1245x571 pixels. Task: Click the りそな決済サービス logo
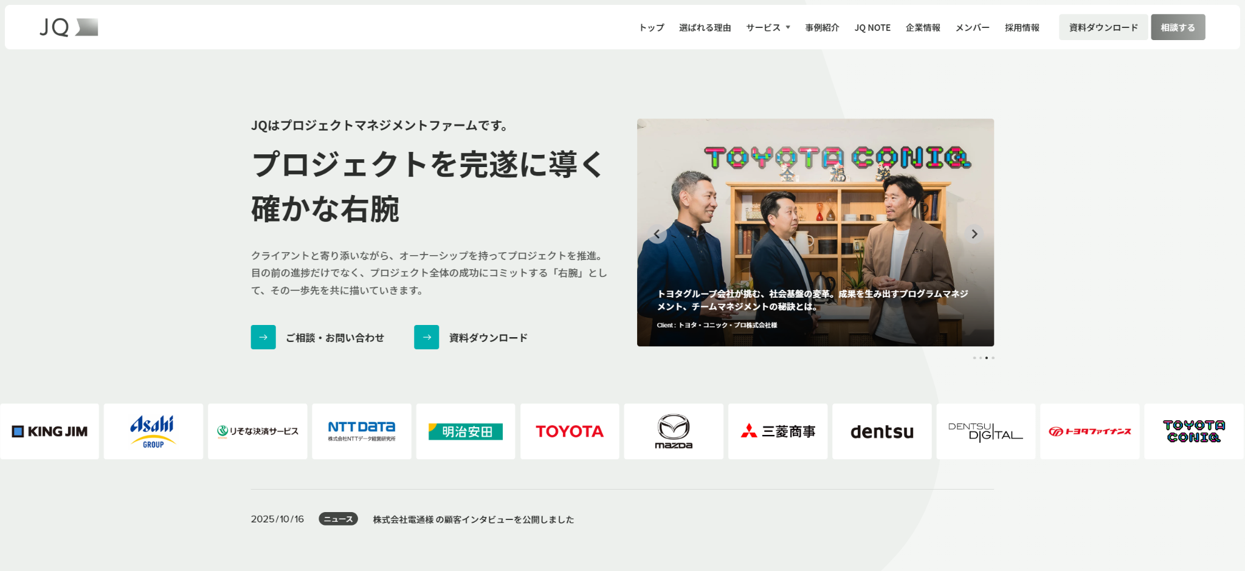[x=258, y=431]
